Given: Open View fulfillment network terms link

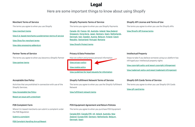Looking at the screenshot, I should [83, 92].
